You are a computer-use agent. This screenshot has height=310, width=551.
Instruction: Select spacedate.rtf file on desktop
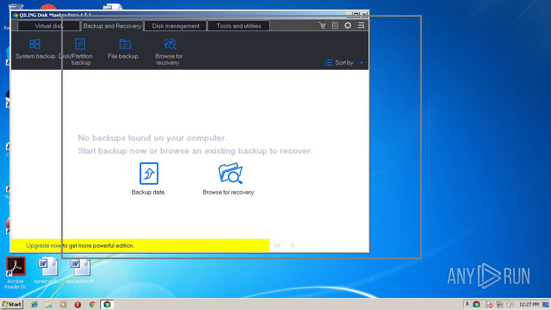[80, 271]
